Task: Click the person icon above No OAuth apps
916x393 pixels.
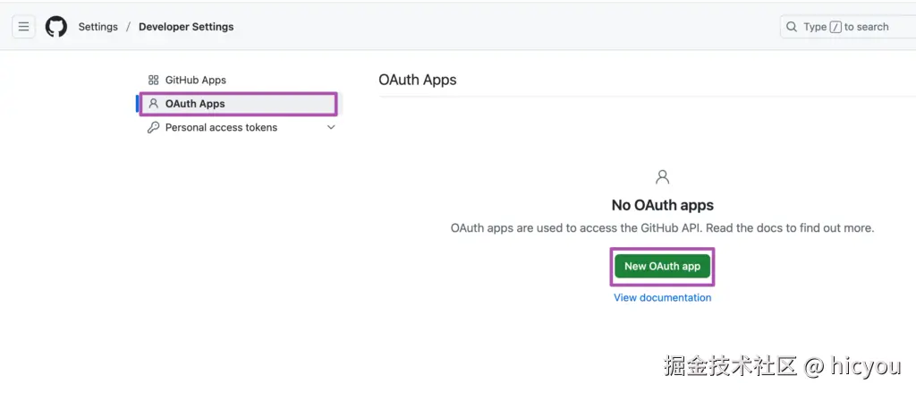Action: click(x=662, y=176)
